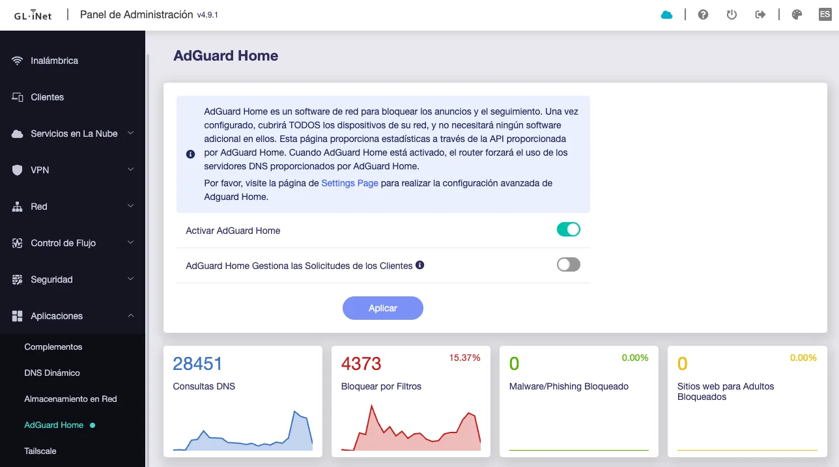This screenshot has width=839, height=467.
Task: Open Tailscale submenu item
Action: [72, 451]
